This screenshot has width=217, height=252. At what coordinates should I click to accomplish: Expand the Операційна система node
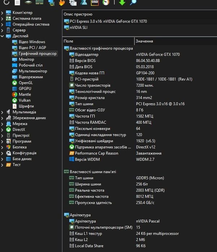[x=2, y=25]
